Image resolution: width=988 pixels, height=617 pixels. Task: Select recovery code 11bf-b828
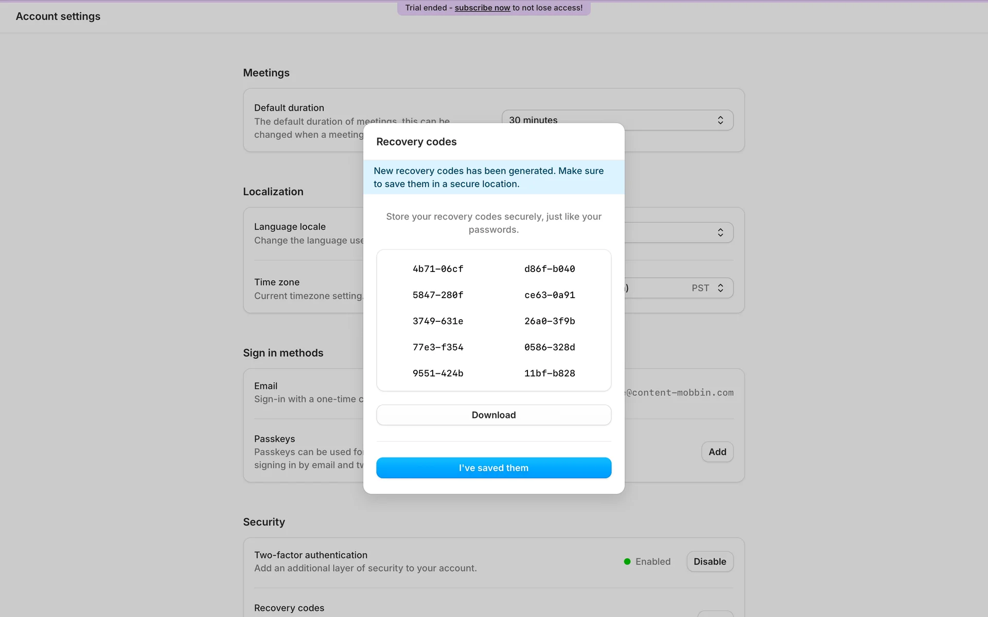tap(550, 373)
